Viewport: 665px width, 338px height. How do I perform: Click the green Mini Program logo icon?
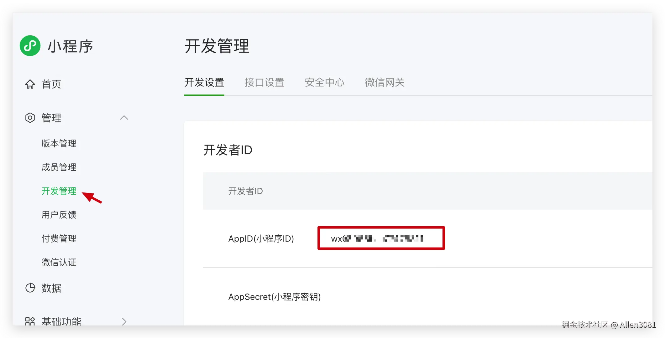(x=30, y=46)
